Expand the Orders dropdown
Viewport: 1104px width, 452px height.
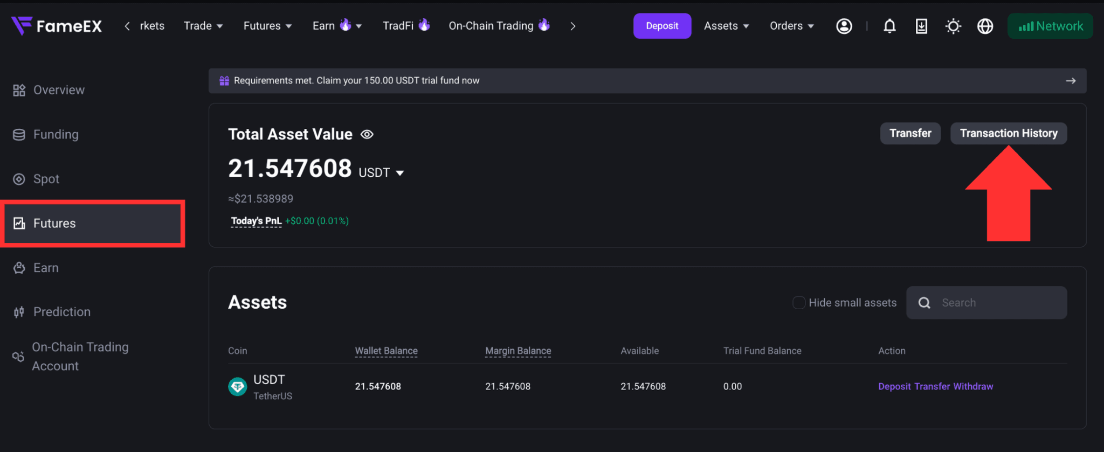tap(792, 26)
